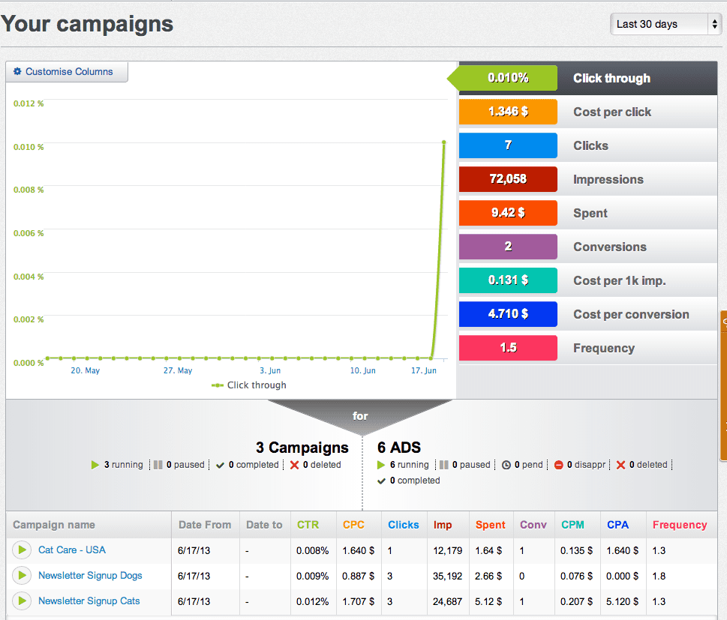The image size is (727, 620).
Task: Select the Click through metric tab
Action: pos(611,78)
